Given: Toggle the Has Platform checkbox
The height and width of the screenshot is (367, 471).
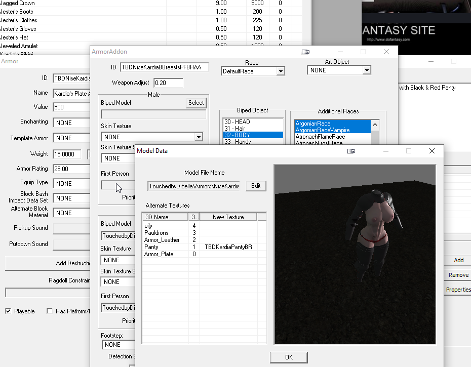Looking at the screenshot, I should pos(50,311).
